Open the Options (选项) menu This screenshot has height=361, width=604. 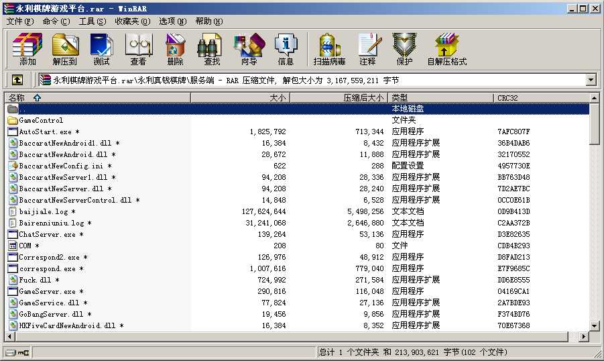pyautogui.click(x=172, y=21)
